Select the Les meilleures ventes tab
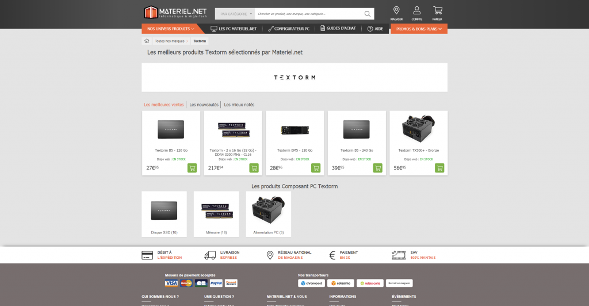This screenshot has width=589, height=306. coord(164,105)
